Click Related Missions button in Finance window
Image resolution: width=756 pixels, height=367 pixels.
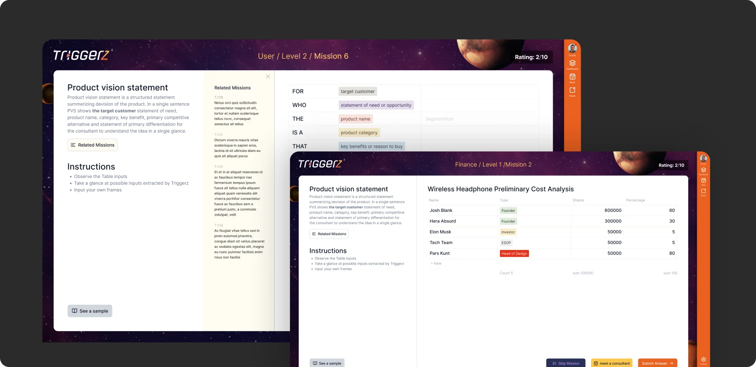(x=329, y=234)
